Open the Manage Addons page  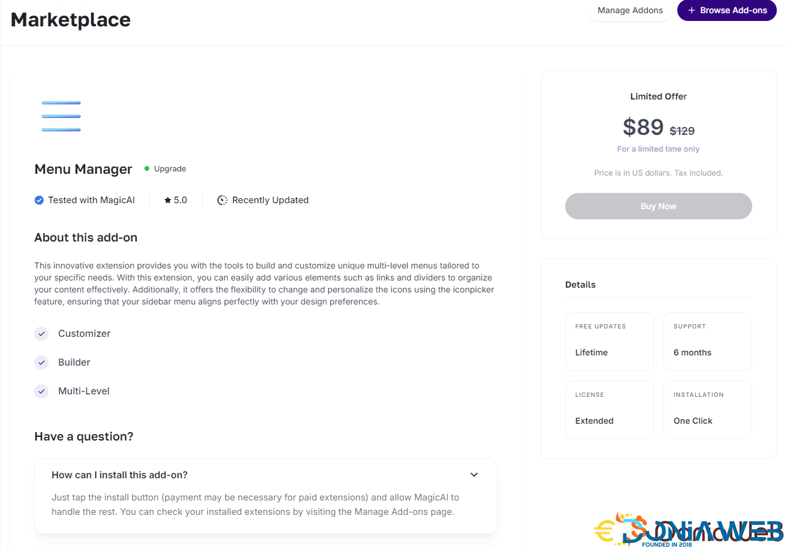click(x=630, y=10)
